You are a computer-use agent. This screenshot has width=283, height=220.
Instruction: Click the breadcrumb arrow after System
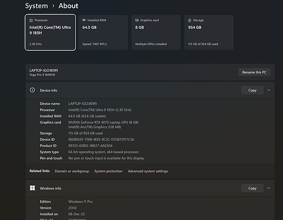tap(53, 6)
